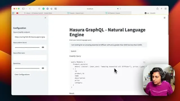Copy the GraphQL query code block
Screen dimensions: 180x101
(x=144, y=62)
